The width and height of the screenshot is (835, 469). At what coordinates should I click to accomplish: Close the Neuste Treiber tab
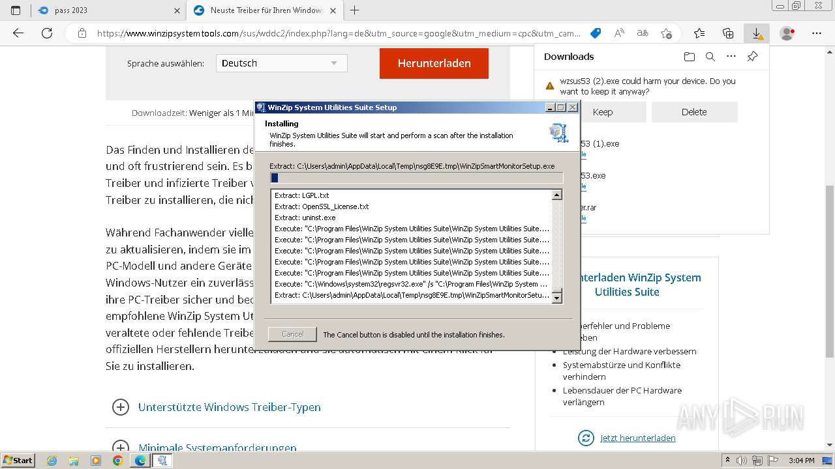[333, 10]
